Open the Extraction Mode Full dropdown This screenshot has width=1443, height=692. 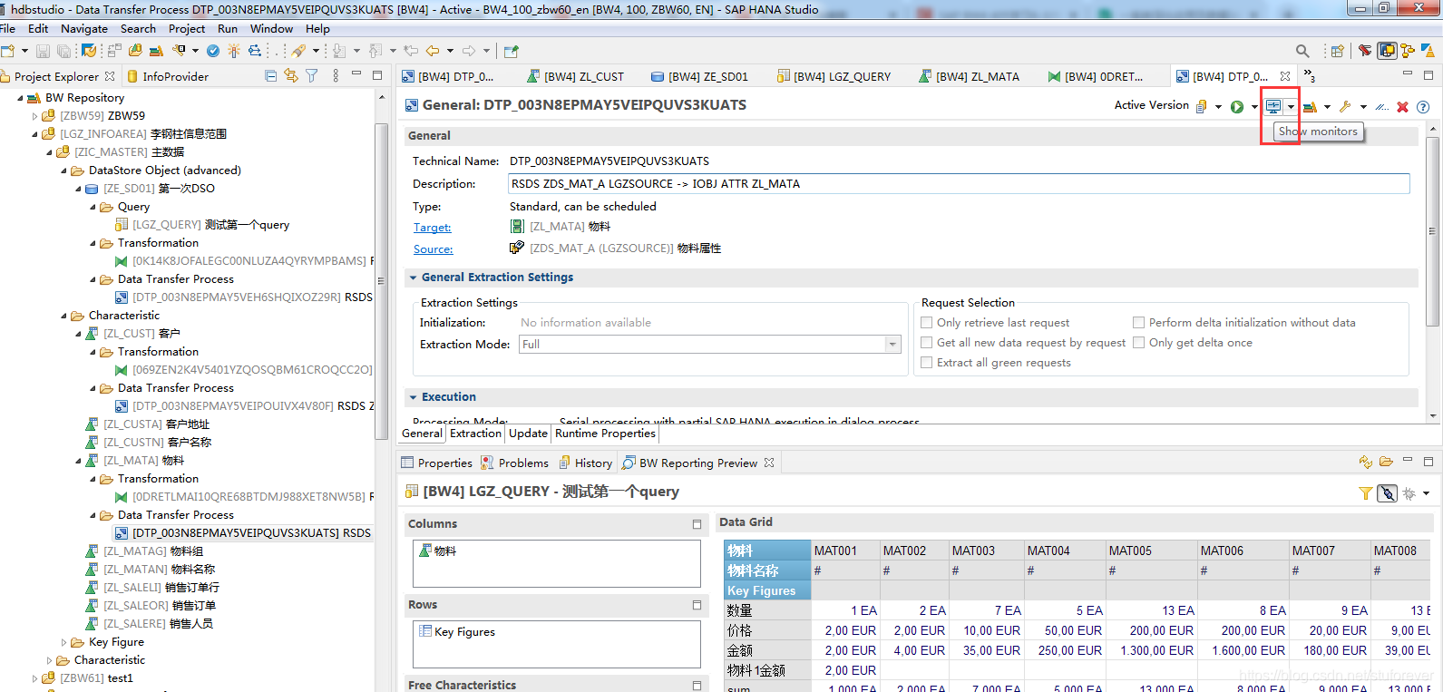(892, 345)
